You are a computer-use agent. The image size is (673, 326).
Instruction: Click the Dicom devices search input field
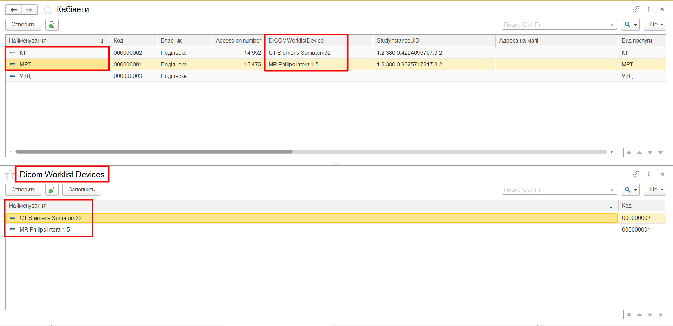click(555, 190)
